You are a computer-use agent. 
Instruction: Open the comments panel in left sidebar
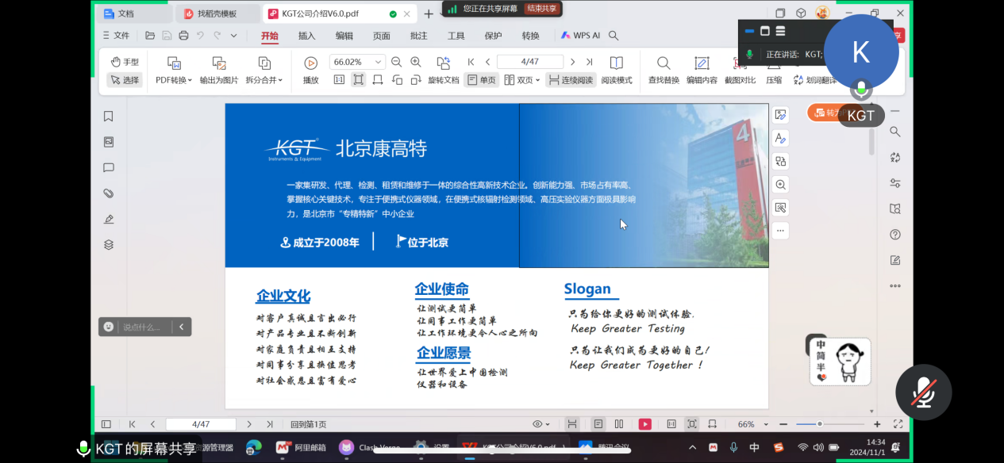pyautogui.click(x=109, y=168)
